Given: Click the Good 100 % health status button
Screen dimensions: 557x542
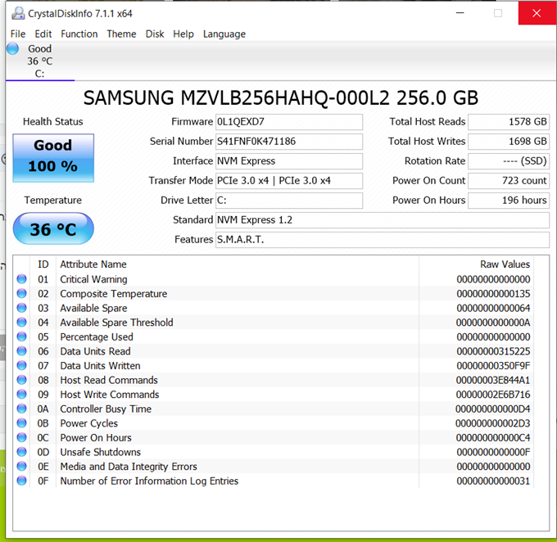Looking at the screenshot, I should click(53, 158).
